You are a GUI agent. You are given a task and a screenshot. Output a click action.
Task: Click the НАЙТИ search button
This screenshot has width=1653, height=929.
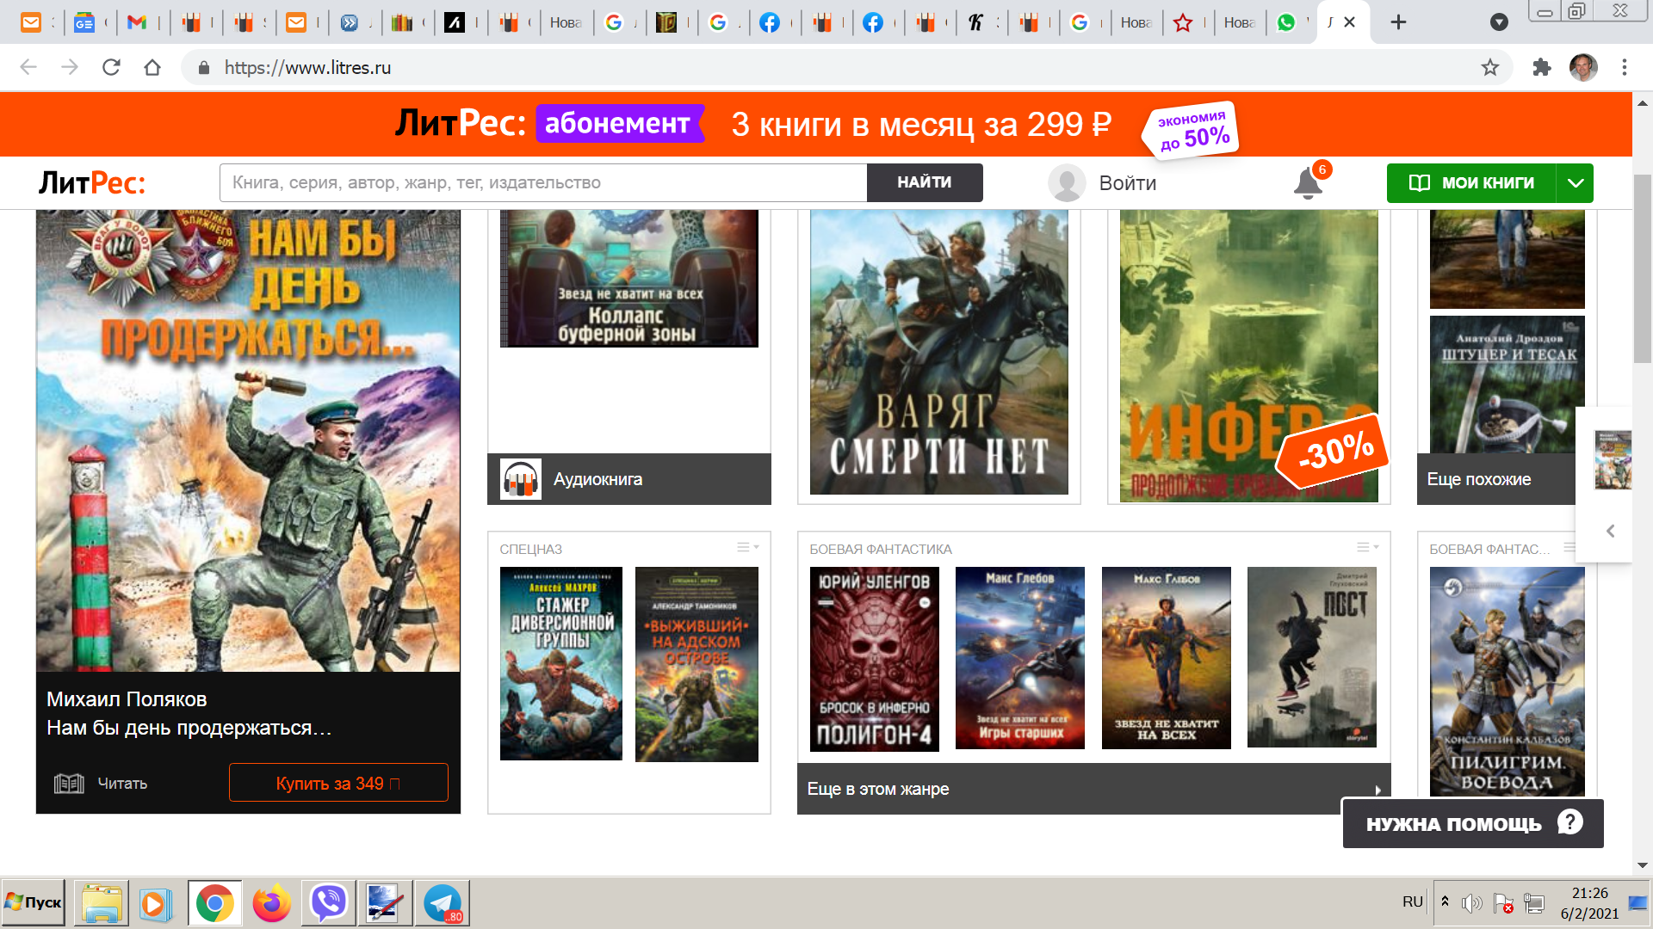tap(925, 182)
